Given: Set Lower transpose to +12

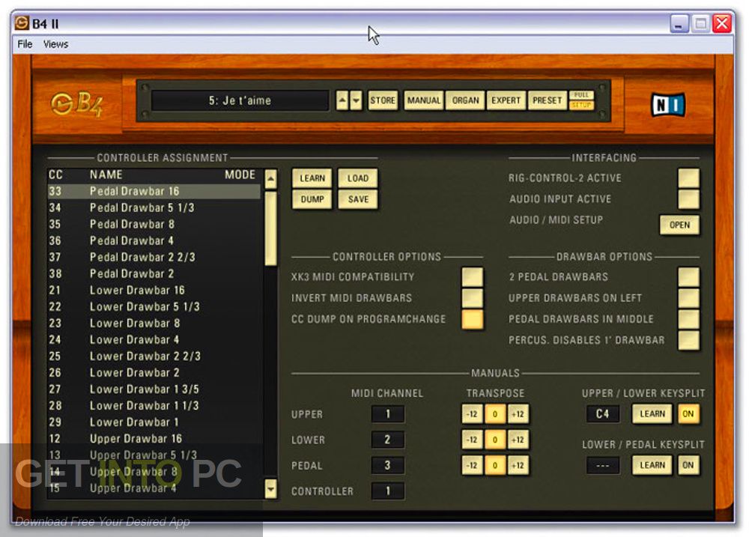Looking at the screenshot, I should [518, 440].
